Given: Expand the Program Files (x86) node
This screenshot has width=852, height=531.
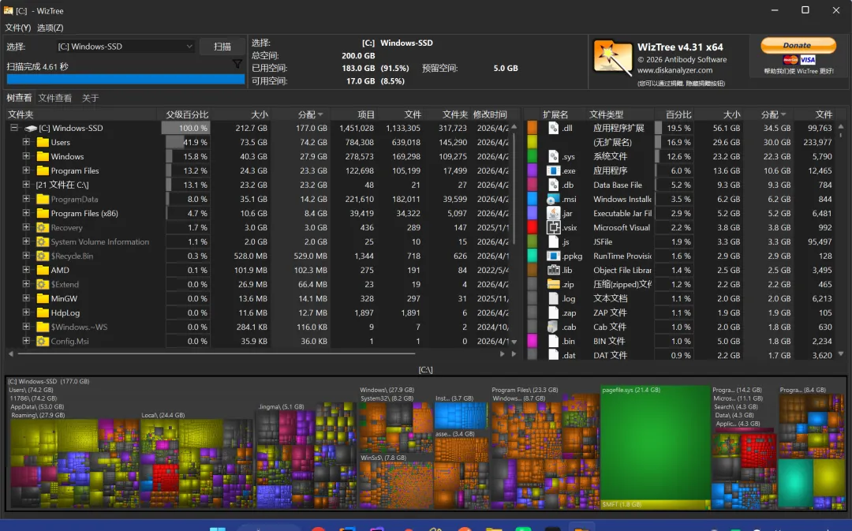Looking at the screenshot, I should 25,214.
